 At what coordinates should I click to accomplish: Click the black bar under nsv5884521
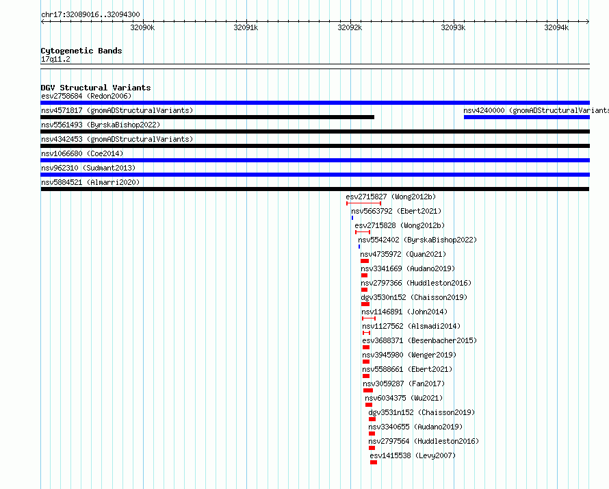pyautogui.click(x=315, y=189)
